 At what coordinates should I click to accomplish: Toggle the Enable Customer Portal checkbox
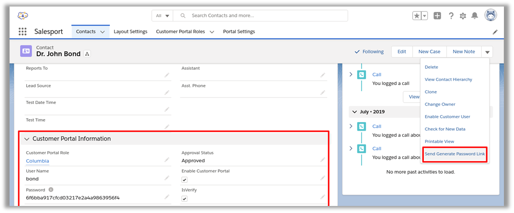pyautogui.click(x=184, y=179)
